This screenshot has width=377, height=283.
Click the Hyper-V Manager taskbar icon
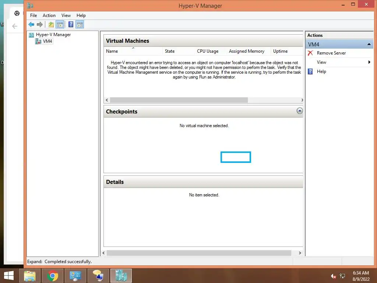(121, 276)
